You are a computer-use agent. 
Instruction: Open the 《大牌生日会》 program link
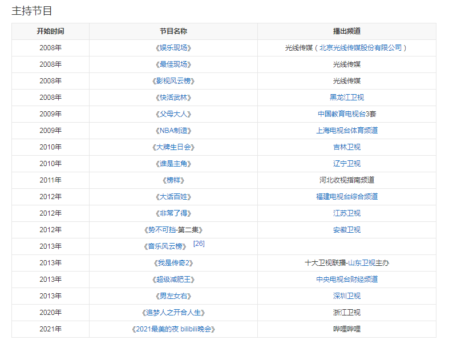click(x=173, y=147)
